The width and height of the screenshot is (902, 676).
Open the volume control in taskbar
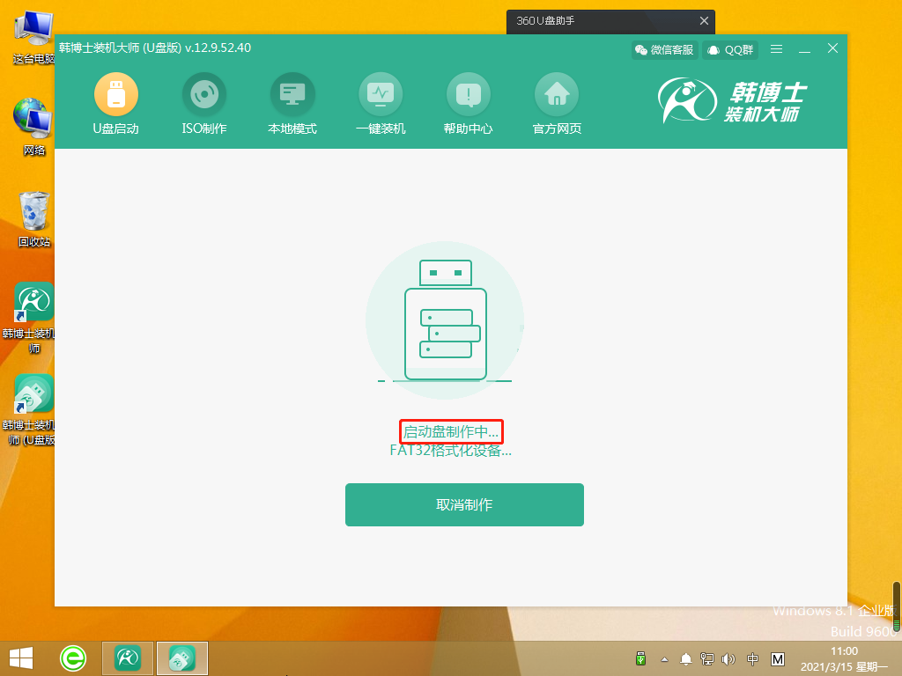[728, 658]
